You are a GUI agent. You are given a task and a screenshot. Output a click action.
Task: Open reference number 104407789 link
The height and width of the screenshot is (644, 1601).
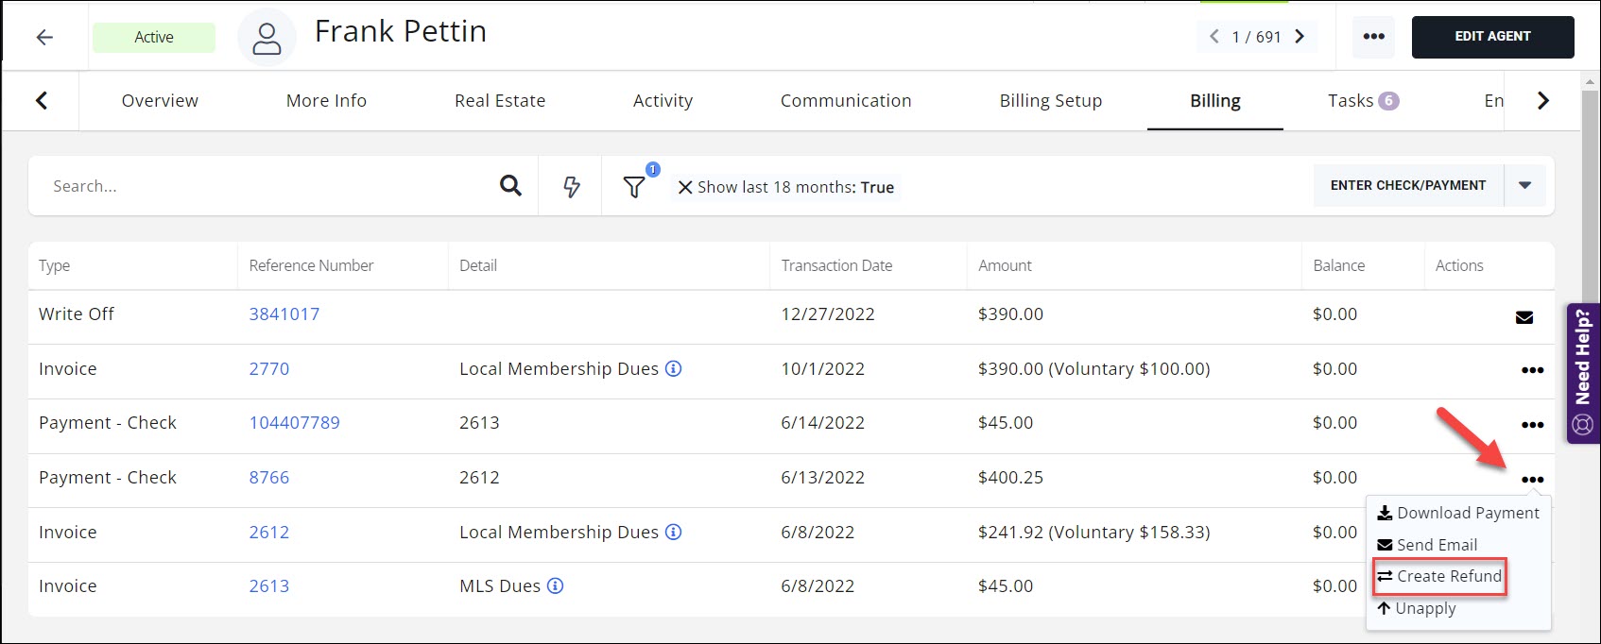294,423
